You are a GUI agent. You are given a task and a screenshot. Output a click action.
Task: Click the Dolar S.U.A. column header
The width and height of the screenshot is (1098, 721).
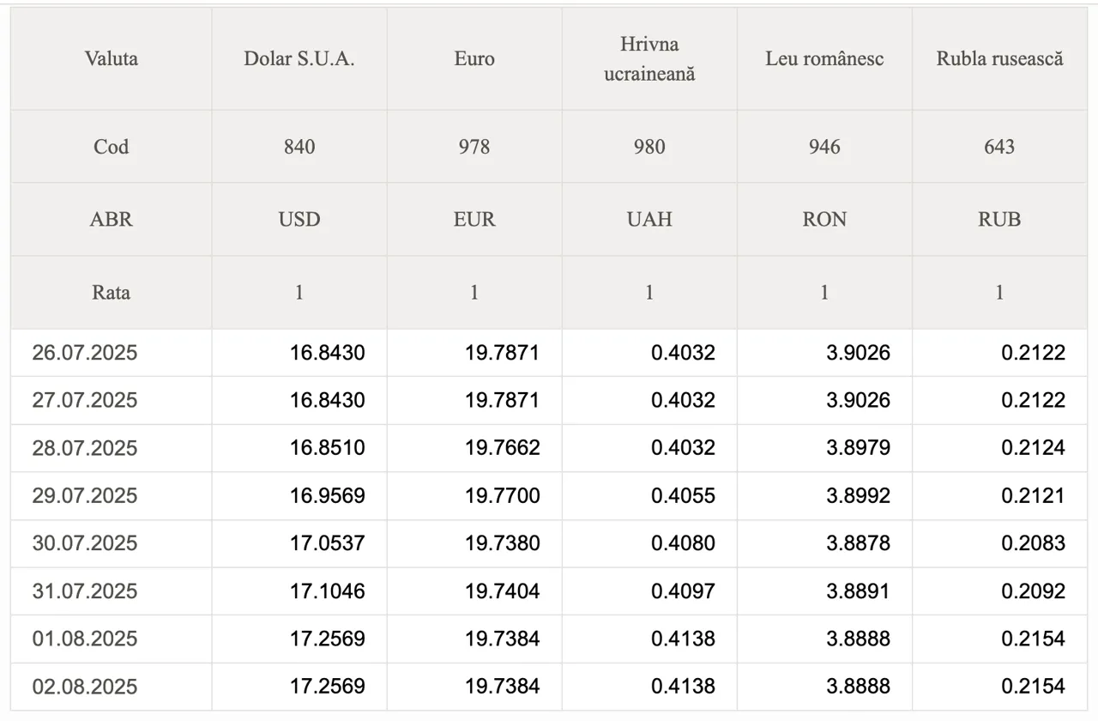pyautogui.click(x=299, y=58)
